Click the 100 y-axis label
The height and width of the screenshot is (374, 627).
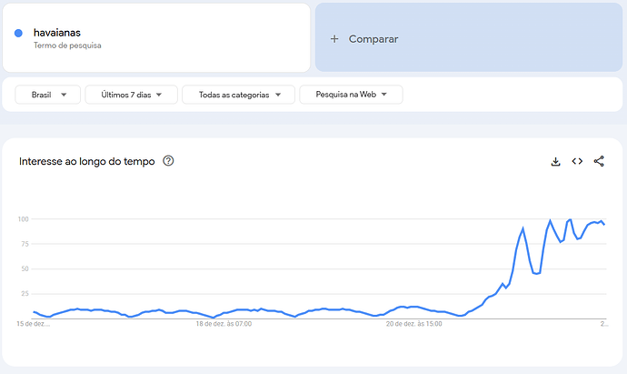coord(24,219)
